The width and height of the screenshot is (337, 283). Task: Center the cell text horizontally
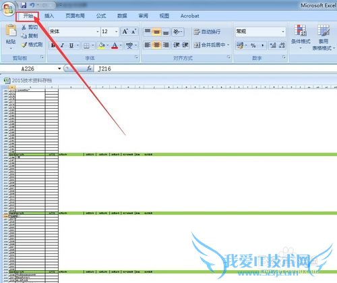156,45
